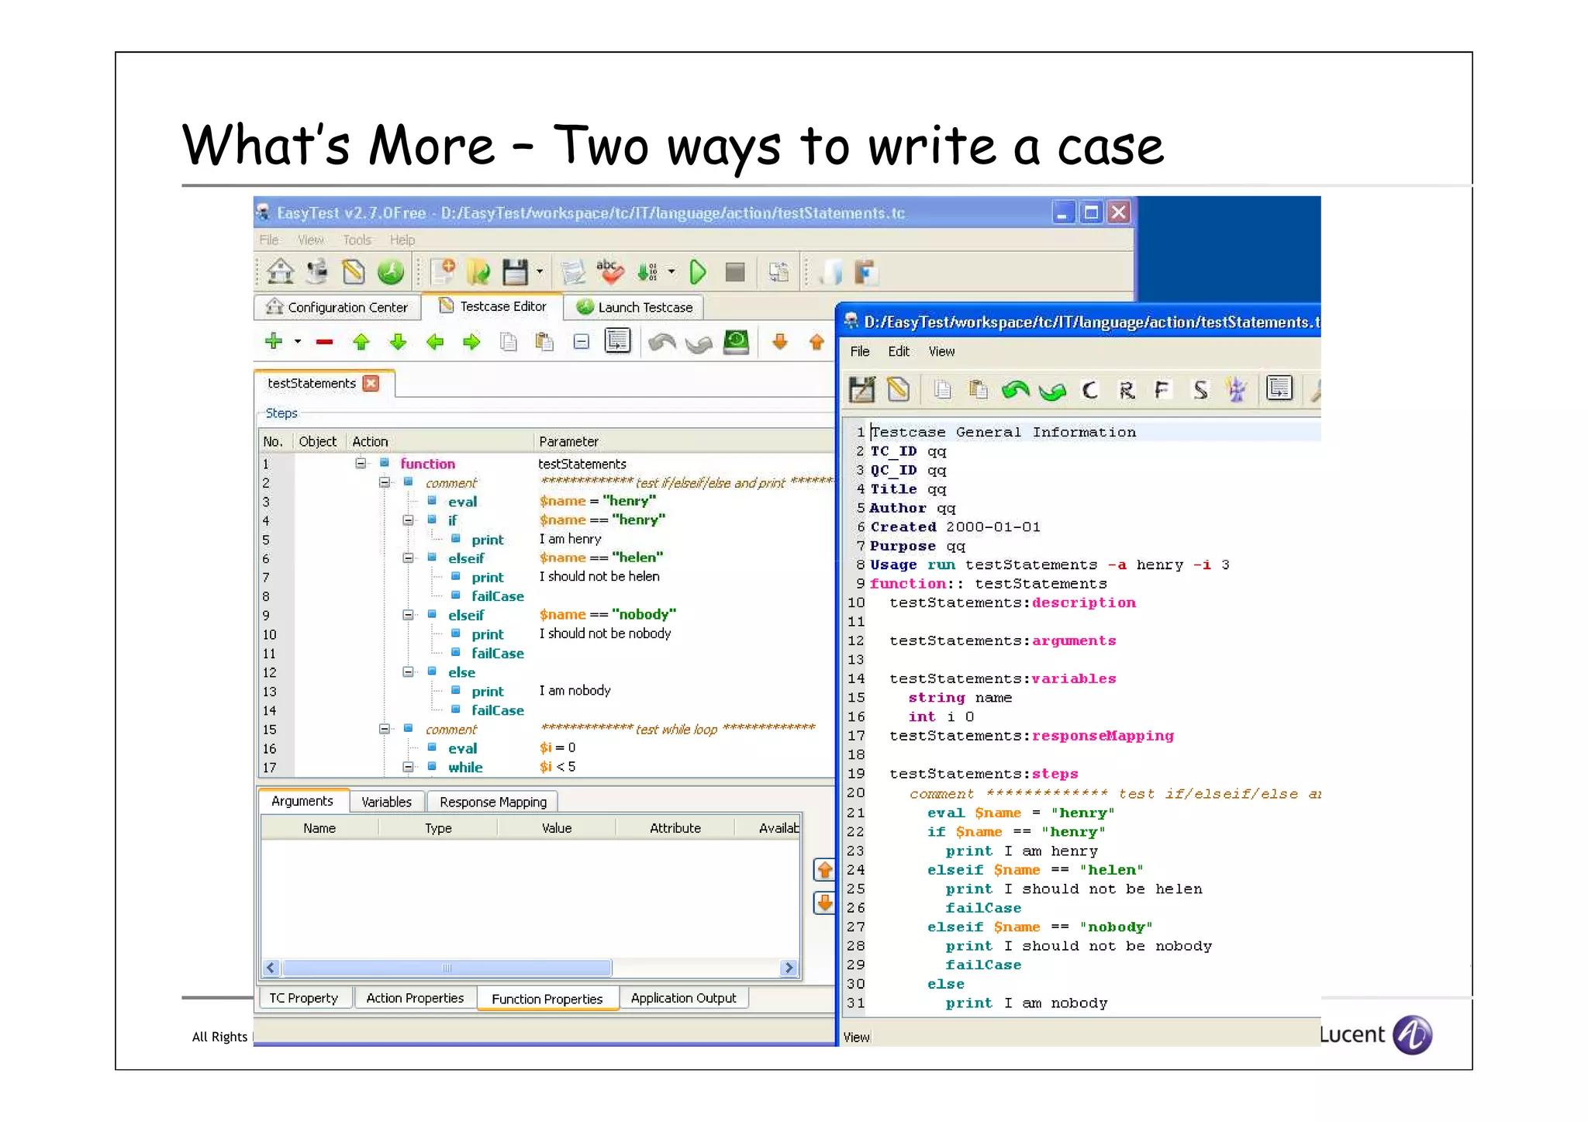Image resolution: width=1588 pixels, height=1122 pixels.
Task: Switch to the Testcase Editor tab
Action: 492,306
